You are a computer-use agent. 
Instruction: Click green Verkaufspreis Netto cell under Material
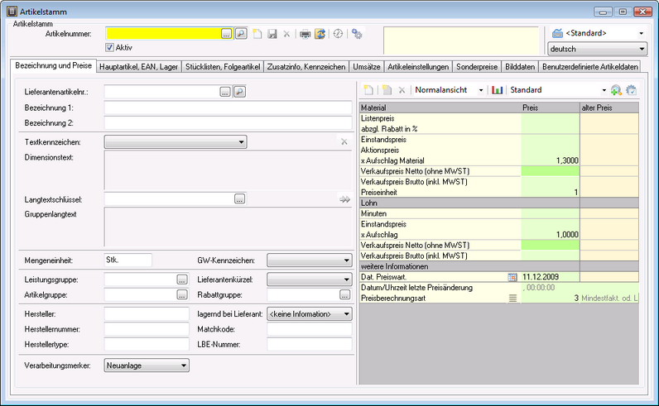pos(551,171)
